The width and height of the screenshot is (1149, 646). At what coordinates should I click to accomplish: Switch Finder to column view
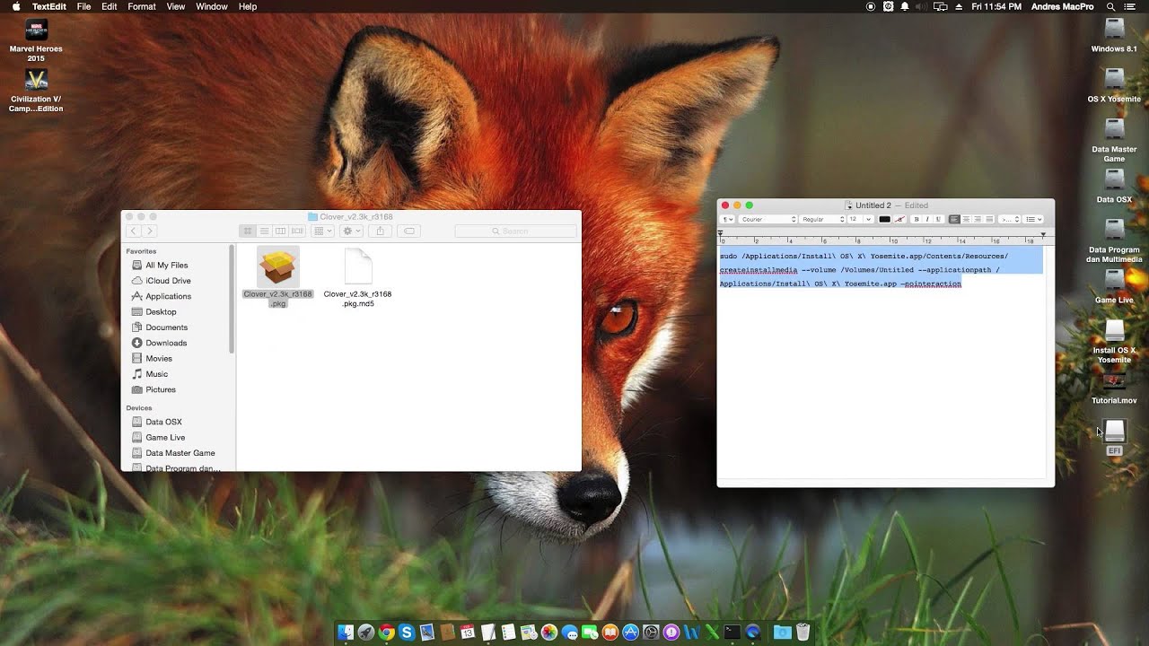[280, 231]
